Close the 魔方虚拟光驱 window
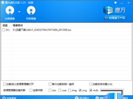The image size is (133, 99). [128, 3]
